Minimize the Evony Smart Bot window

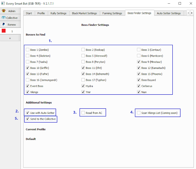[x=169, y=3]
